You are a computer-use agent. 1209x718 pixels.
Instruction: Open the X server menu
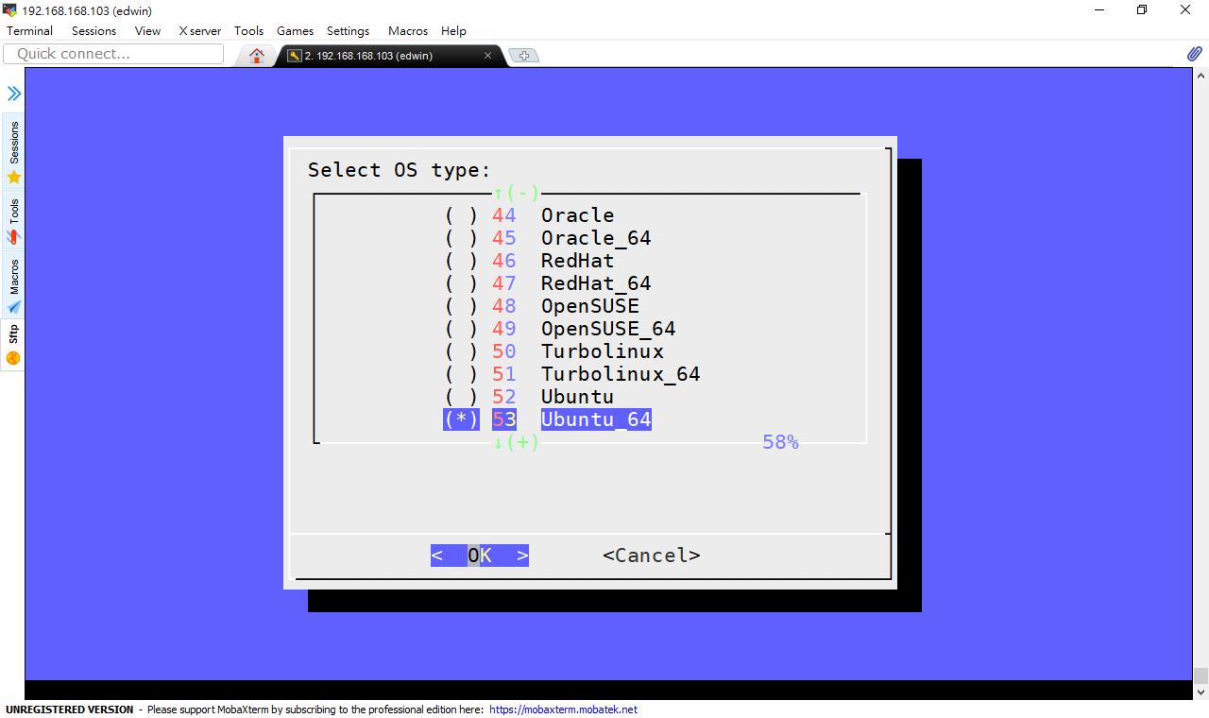click(199, 31)
